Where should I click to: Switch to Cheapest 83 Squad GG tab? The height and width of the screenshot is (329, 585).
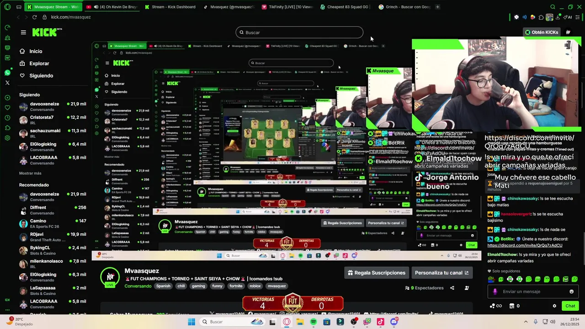(x=345, y=7)
